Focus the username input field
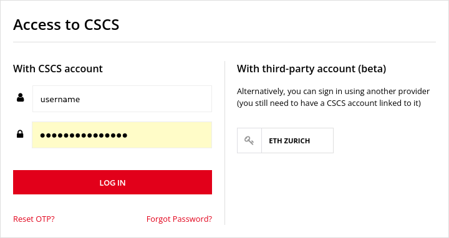Viewport: 449px width, 238px height. pos(122,98)
